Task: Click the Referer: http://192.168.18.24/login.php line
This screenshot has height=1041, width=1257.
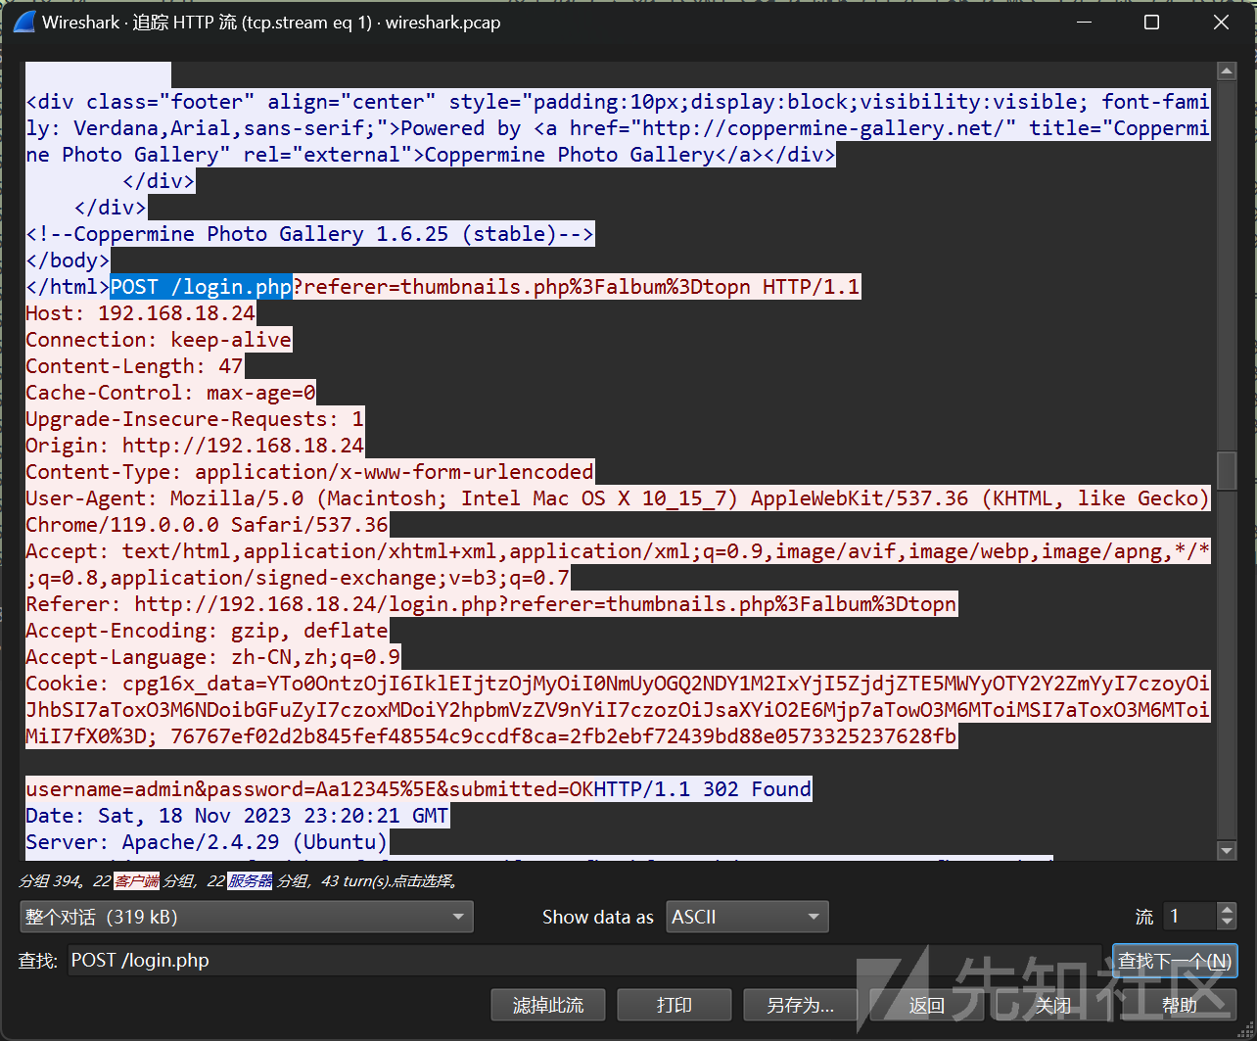Action: pos(490,604)
